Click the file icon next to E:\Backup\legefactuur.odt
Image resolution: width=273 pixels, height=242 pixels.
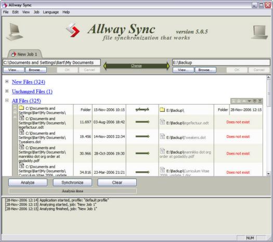(x=162, y=122)
